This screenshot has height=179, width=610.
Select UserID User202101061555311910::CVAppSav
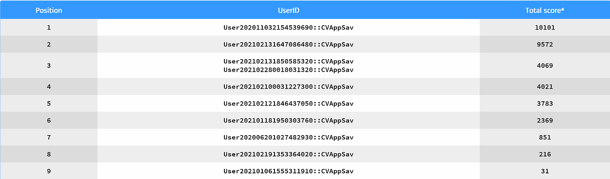tap(288, 171)
